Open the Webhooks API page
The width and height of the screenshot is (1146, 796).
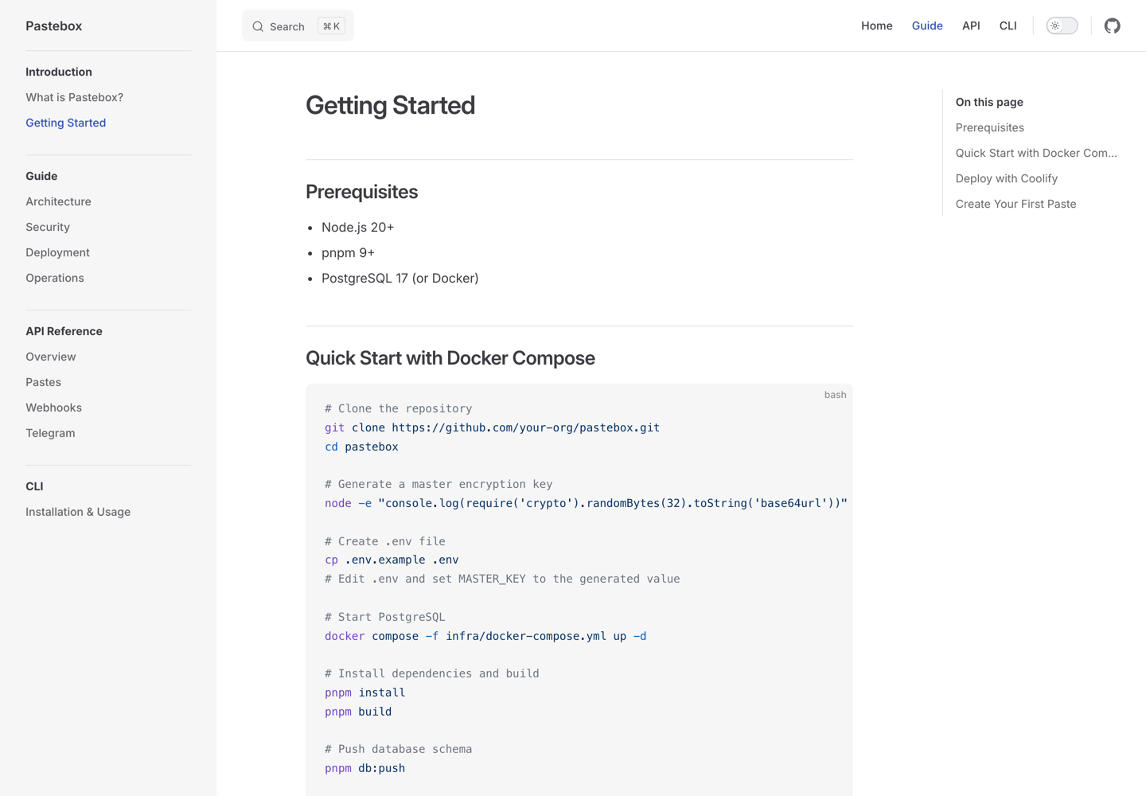click(53, 408)
